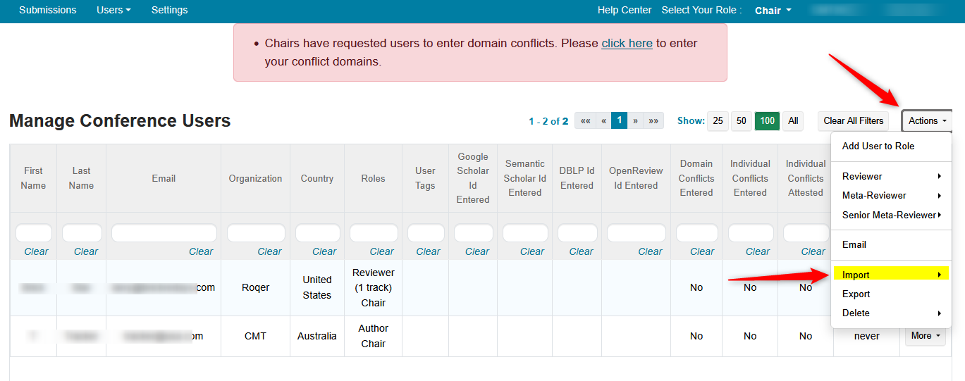Screen dimensions: 965x381
Task: Click the Domain Conflicts filter field
Action: [x=697, y=233]
